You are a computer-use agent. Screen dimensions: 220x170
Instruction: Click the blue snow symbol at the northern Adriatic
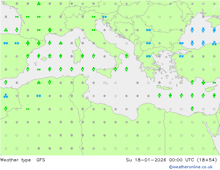point(104,17)
